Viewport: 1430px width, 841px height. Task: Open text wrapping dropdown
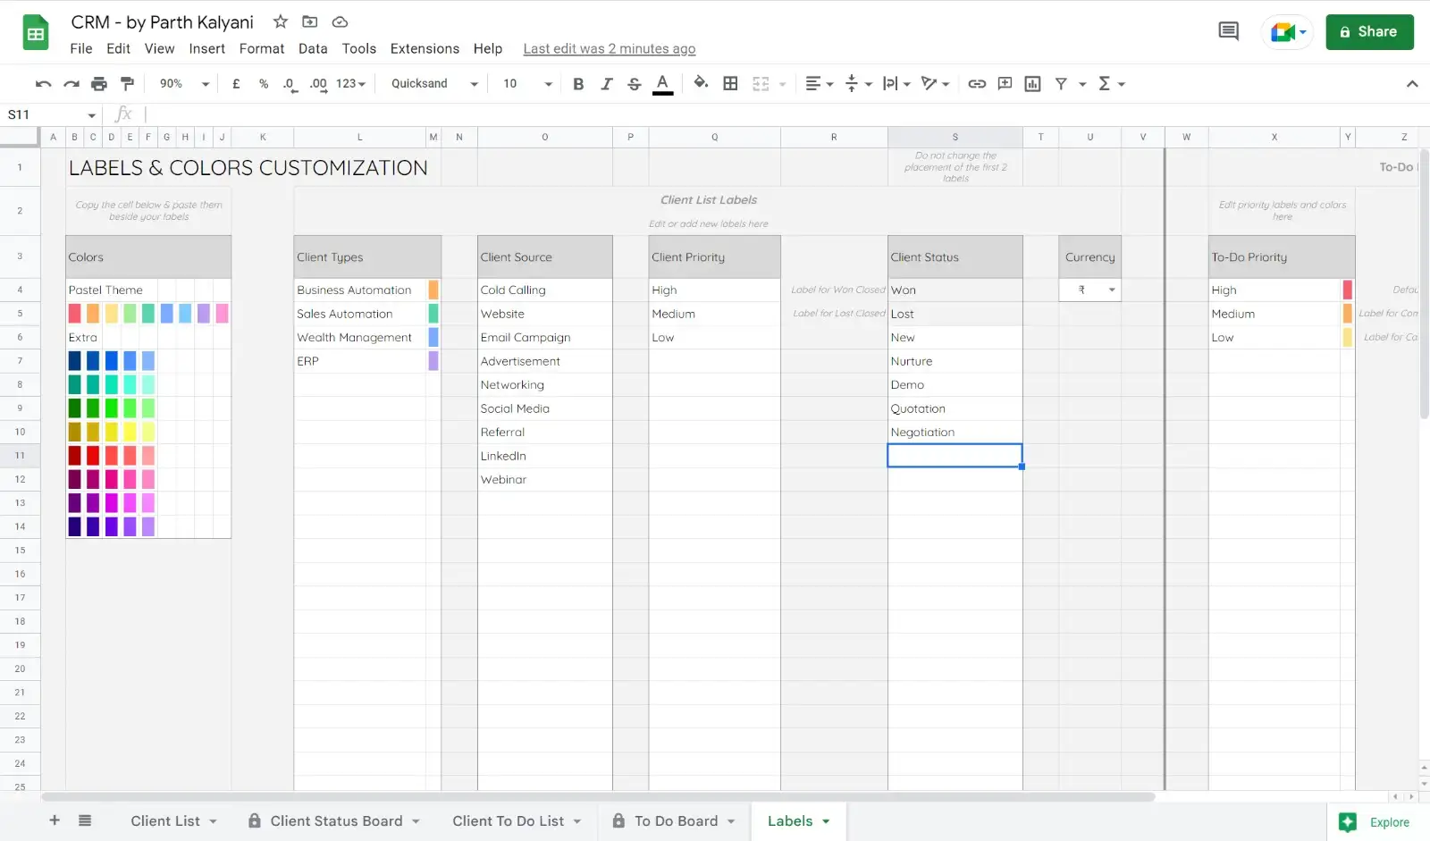coord(896,84)
